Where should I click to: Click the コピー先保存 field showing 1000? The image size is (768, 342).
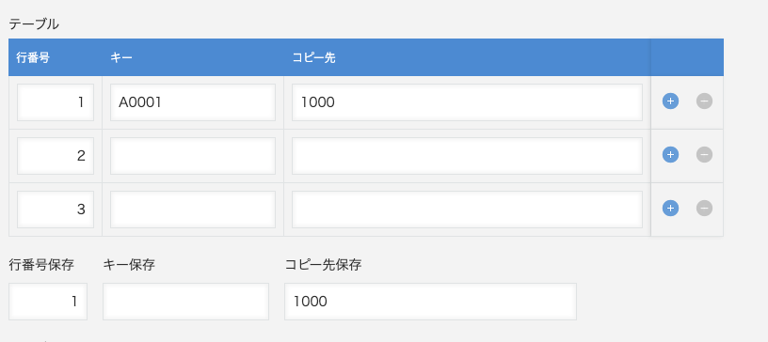(x=430, y=302)
